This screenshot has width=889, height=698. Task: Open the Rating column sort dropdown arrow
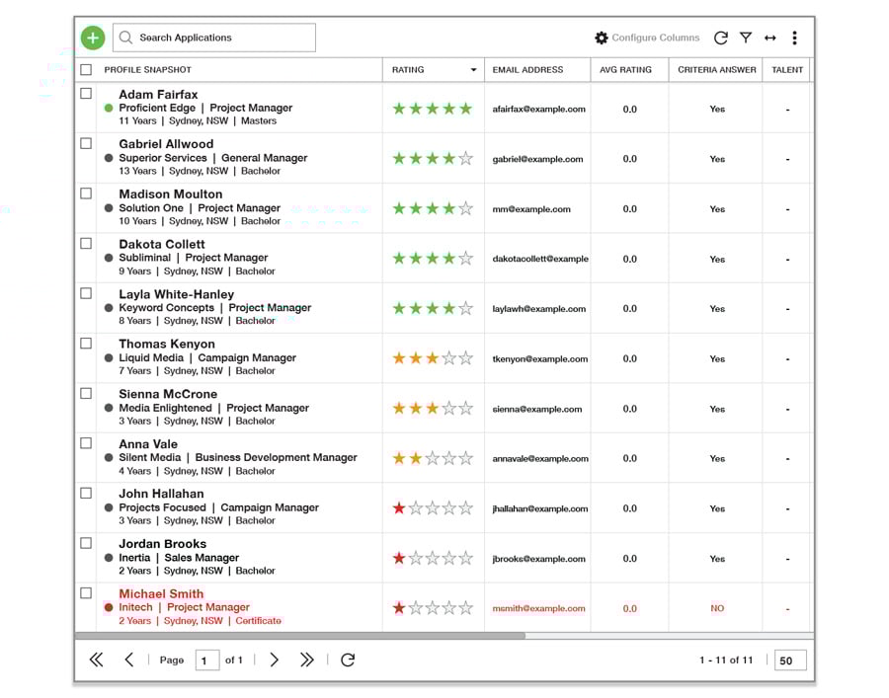[473, 70]
